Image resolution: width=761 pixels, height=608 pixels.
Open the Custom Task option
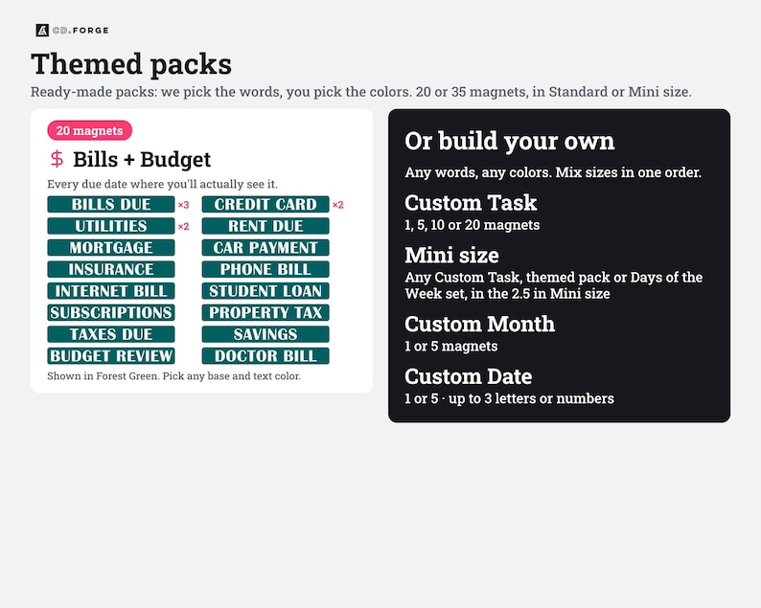(471, 203)
